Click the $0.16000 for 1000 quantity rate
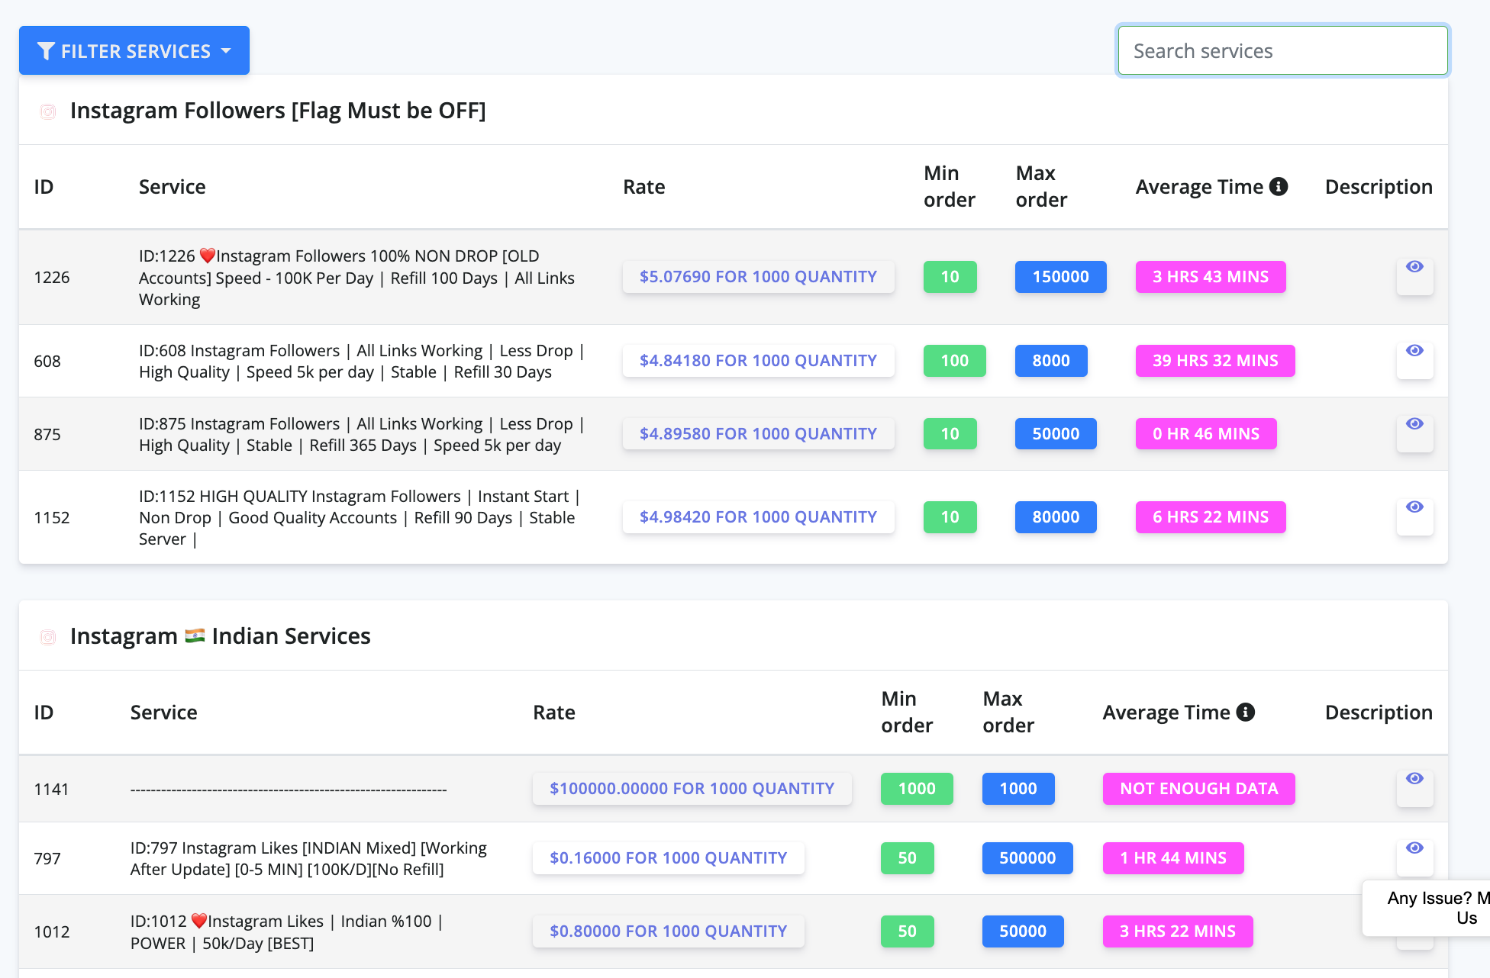Image resolution: width=1490 pixels, height=978 pixels. click(668, 858)
